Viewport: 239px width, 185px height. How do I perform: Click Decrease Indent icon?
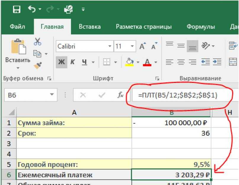coord(205,62)
